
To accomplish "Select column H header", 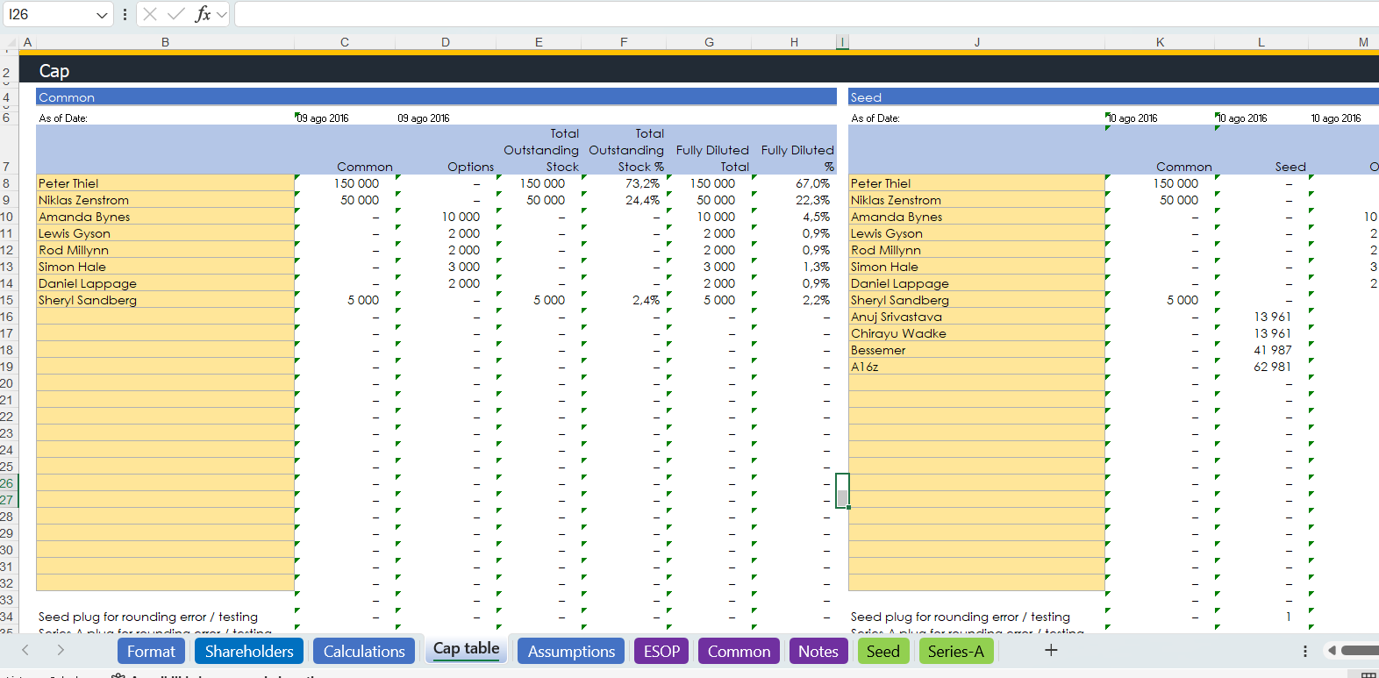I will point(794,42).
